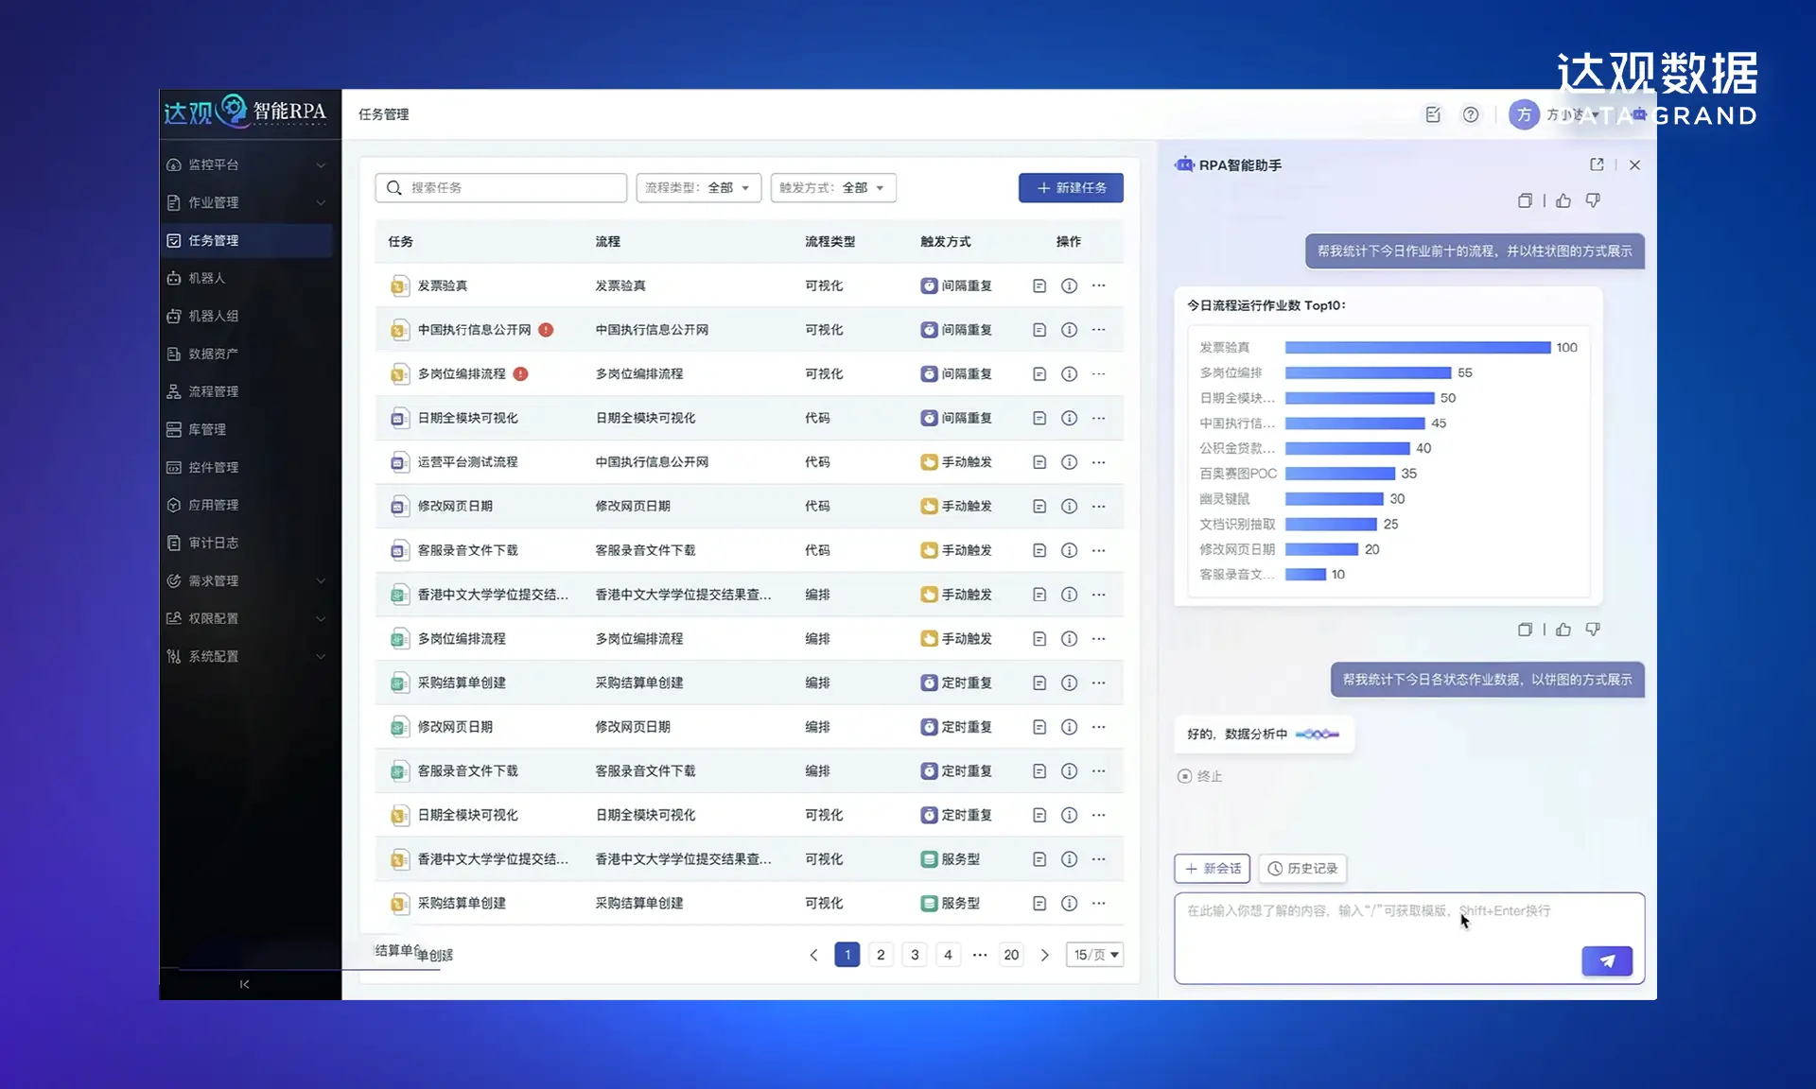Screen dimensions: 1816x1089
Task: Click the 发票验真 bar in chart
Action: [x=1417, y=348]
